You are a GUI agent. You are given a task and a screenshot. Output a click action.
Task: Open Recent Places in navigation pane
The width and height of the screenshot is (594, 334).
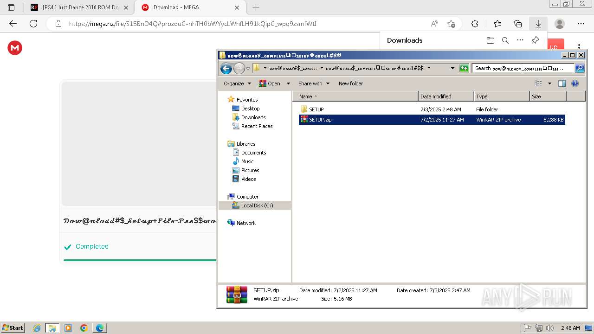pos(257,126)
